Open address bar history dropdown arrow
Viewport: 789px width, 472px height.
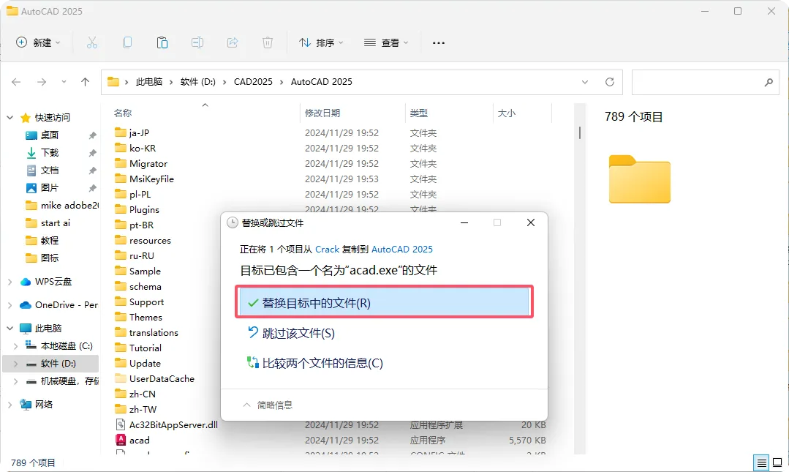tap(585, 82)
